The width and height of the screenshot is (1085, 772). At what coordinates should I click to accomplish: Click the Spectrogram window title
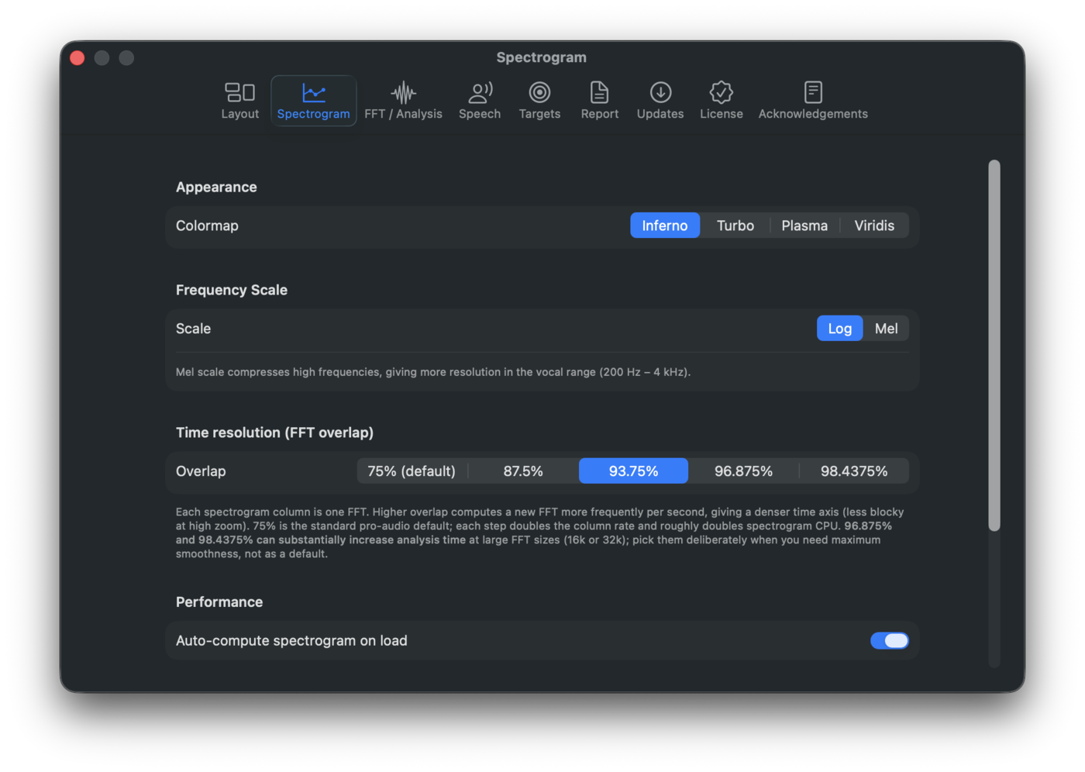(542, 57)
